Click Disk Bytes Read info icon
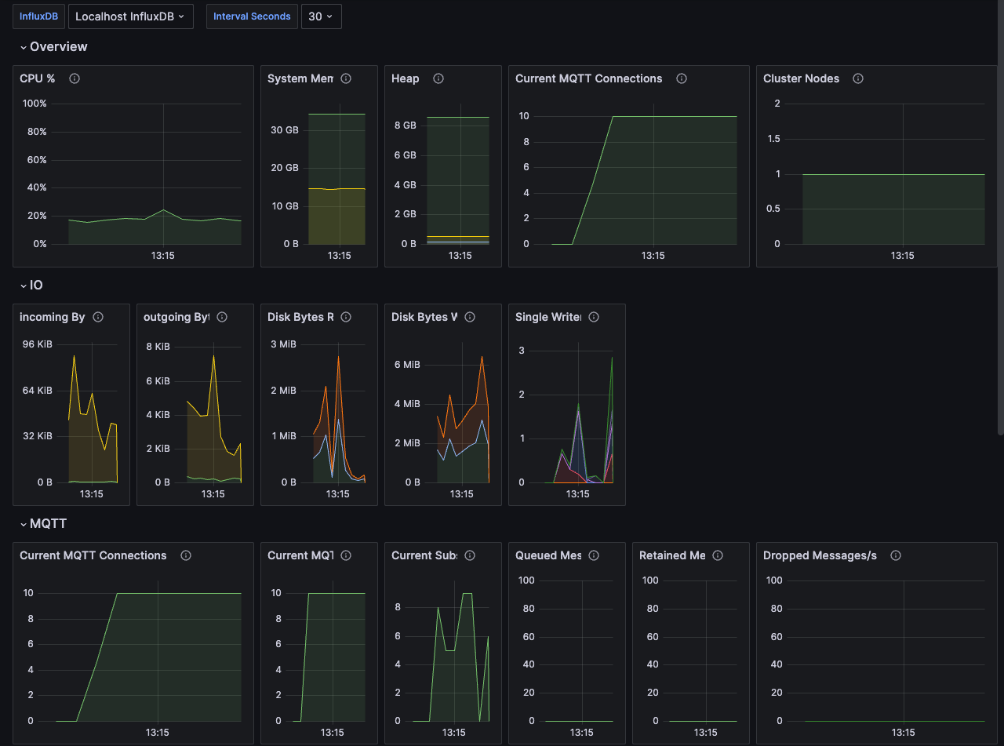The width and height of the screenshot is (1004, 746). [x=346, y=317]
